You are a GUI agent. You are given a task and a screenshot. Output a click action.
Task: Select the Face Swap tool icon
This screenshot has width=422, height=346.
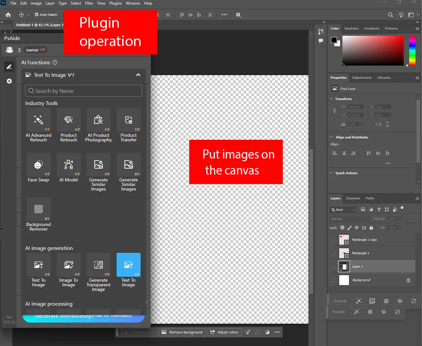pyautogui.click(x=38, y=165)
